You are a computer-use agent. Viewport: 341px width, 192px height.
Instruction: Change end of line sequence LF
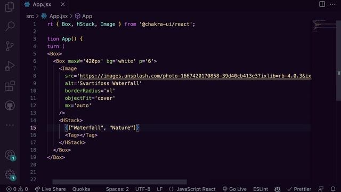[160, 189]
